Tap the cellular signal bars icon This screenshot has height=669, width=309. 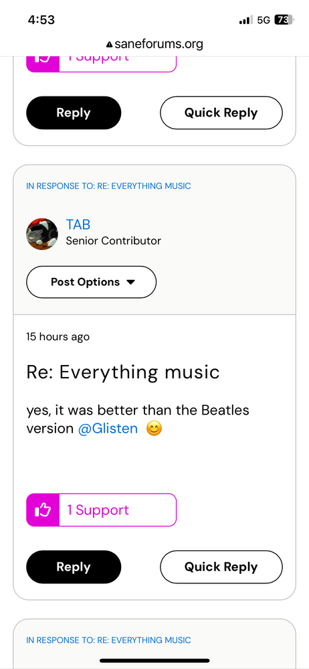[245, 19]
